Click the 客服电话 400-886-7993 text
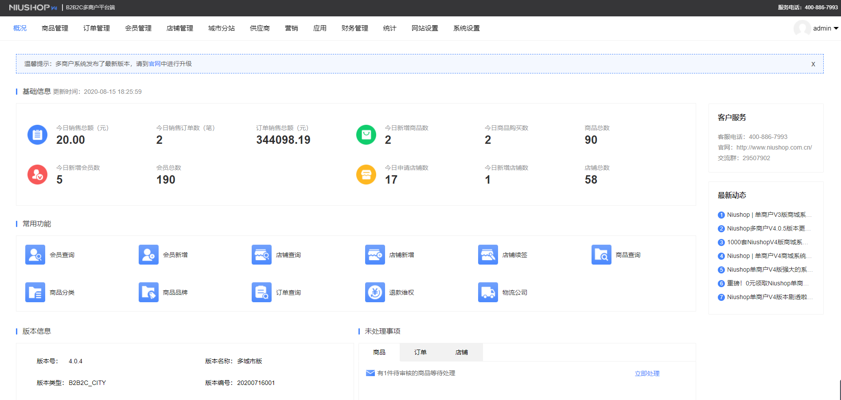The height and width of the screenshot is (400, 841). (752, 137)
